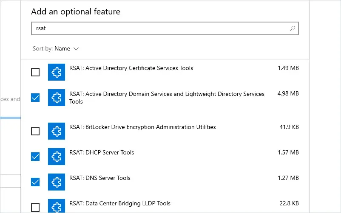Click inside the rsat search field

tap(165, 28)
